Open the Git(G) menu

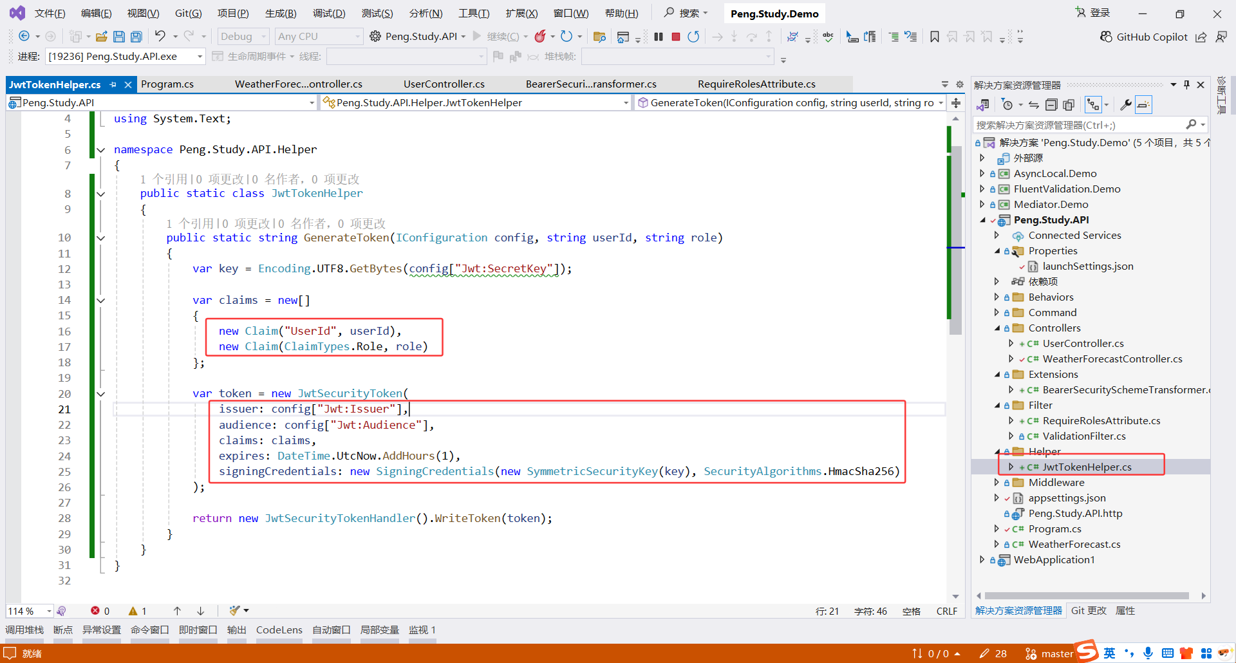pyautogui.click(x=189, y=14)
